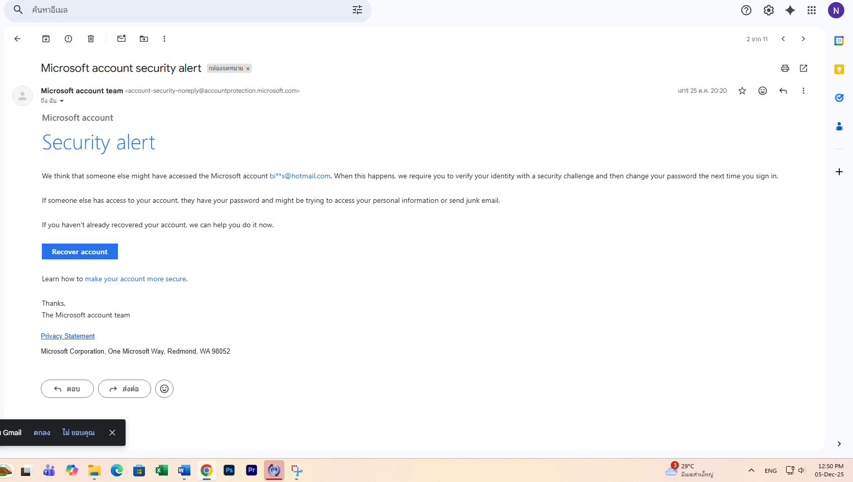853x482 pixels.
Task: Open Word from the taskbar
Action: point(184,470)
